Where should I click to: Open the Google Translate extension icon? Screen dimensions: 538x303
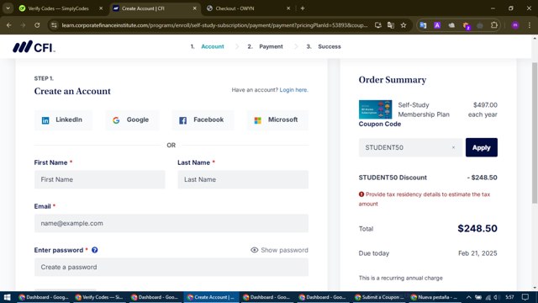[423, 25]
